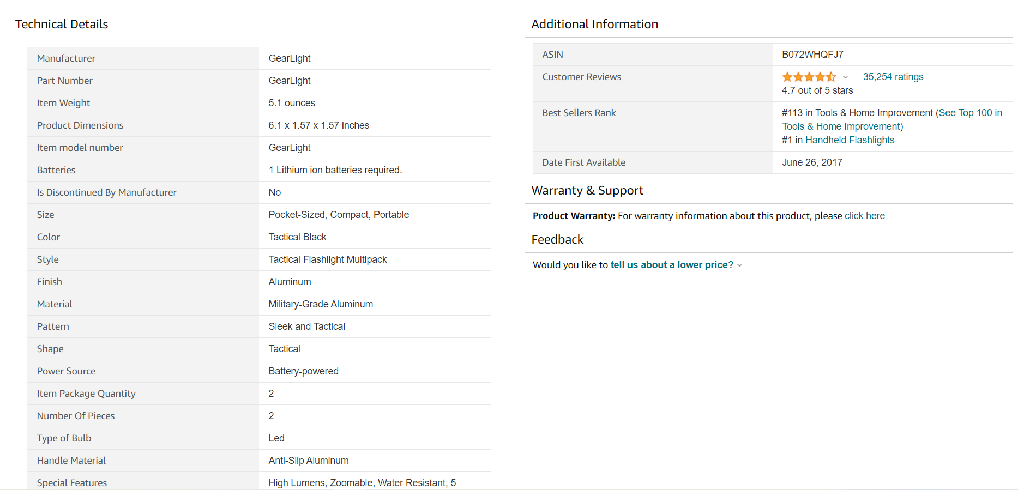
Task: Select '1 Lithium ion batteries required.' text
Action: click(x=335, y=170)
